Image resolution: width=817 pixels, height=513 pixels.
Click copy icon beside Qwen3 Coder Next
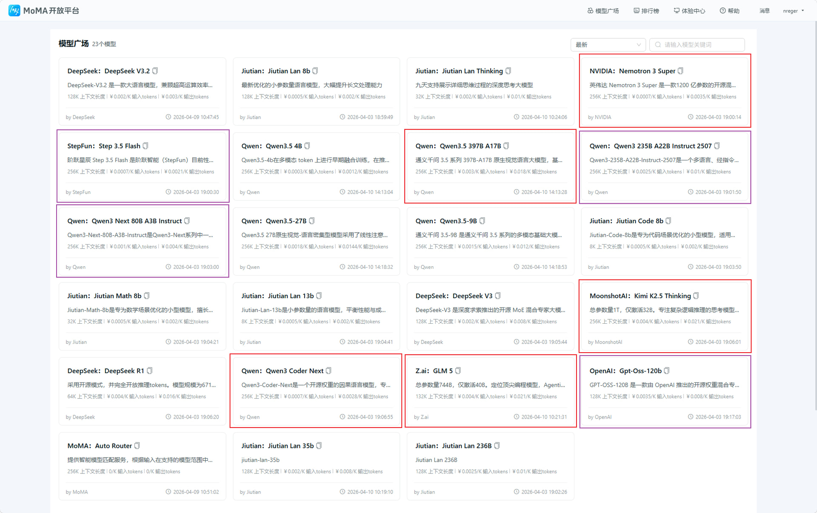pos(329,371)
